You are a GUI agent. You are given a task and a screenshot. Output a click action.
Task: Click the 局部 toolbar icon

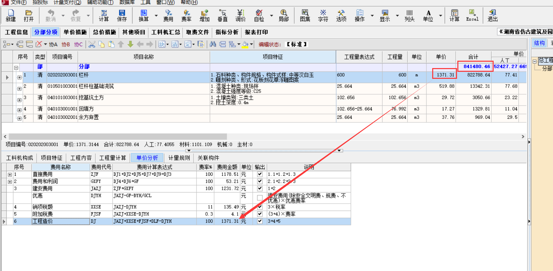click(284, 16)
